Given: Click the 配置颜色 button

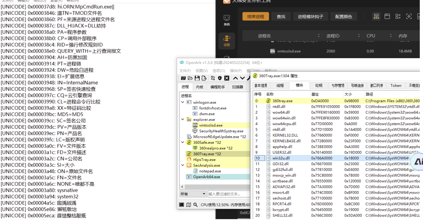Looking at the screenshot, I should tap(344, 16).
